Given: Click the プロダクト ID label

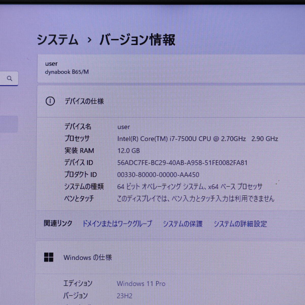Looking at the screenshot, I should [80, 174].
